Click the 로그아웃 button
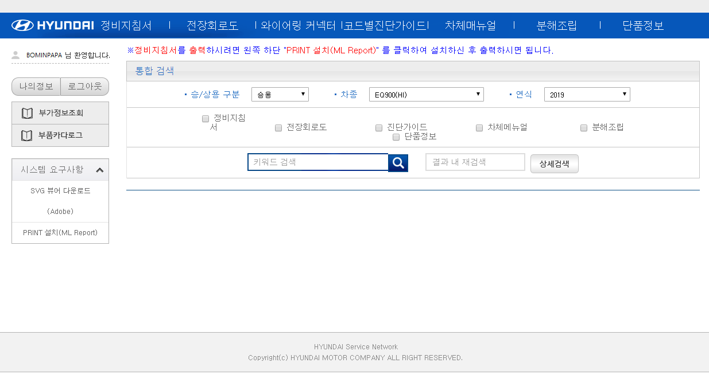Image resolution: width=709 pixels, height=382 pixels. (85, 87)
